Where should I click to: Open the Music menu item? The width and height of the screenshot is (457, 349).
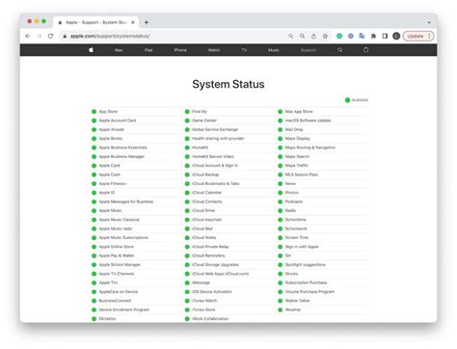click(274, 50)
